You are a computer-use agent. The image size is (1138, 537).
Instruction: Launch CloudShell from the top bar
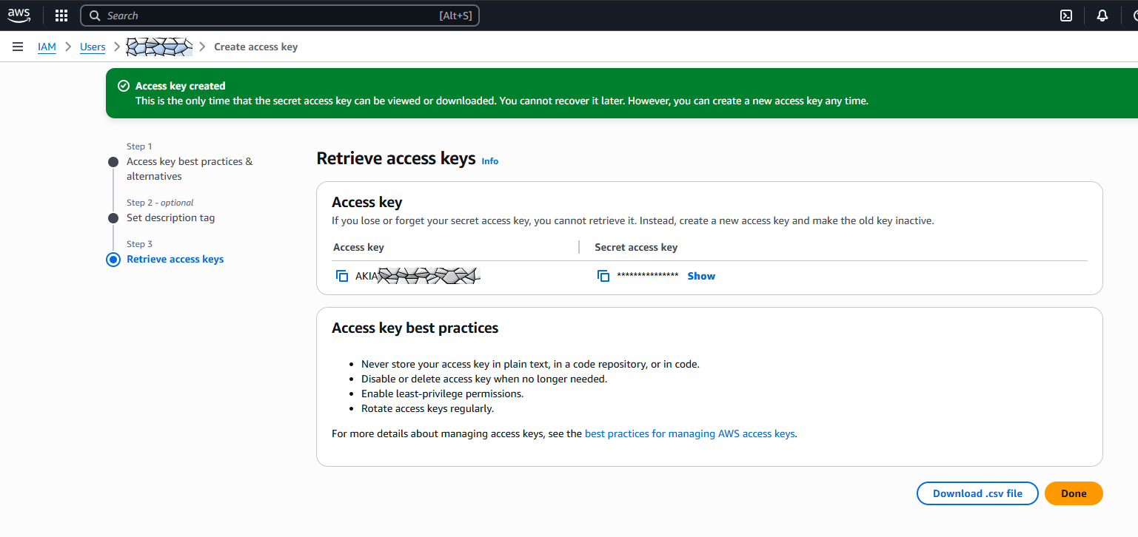(1066, 16)
